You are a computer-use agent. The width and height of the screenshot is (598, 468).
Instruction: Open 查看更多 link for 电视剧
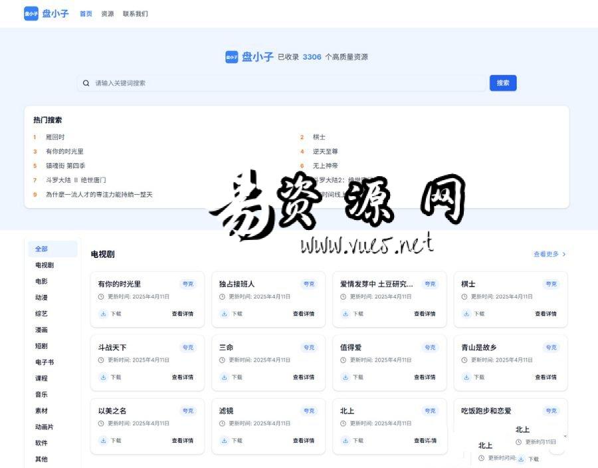tap(549, 254)
